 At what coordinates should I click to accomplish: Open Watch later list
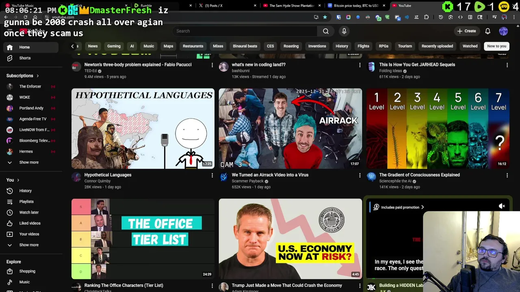pos(31,212)
